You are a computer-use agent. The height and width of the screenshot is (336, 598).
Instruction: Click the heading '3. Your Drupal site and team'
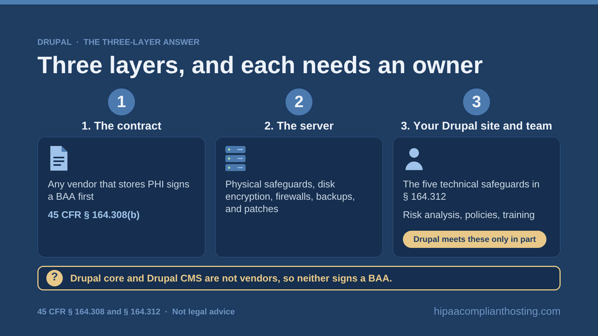477,126
